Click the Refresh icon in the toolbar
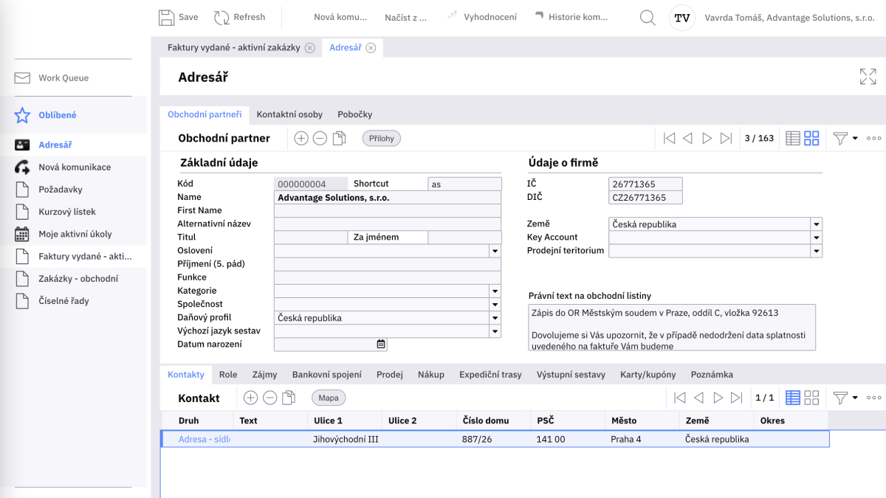This screenshot has height=498, width=886. click(221, 17)
